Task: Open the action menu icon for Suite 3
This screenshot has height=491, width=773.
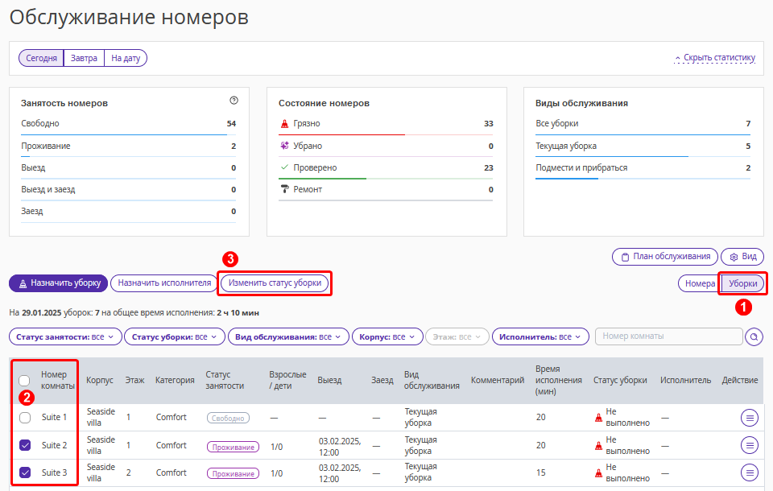Action: tap(750, 472)
